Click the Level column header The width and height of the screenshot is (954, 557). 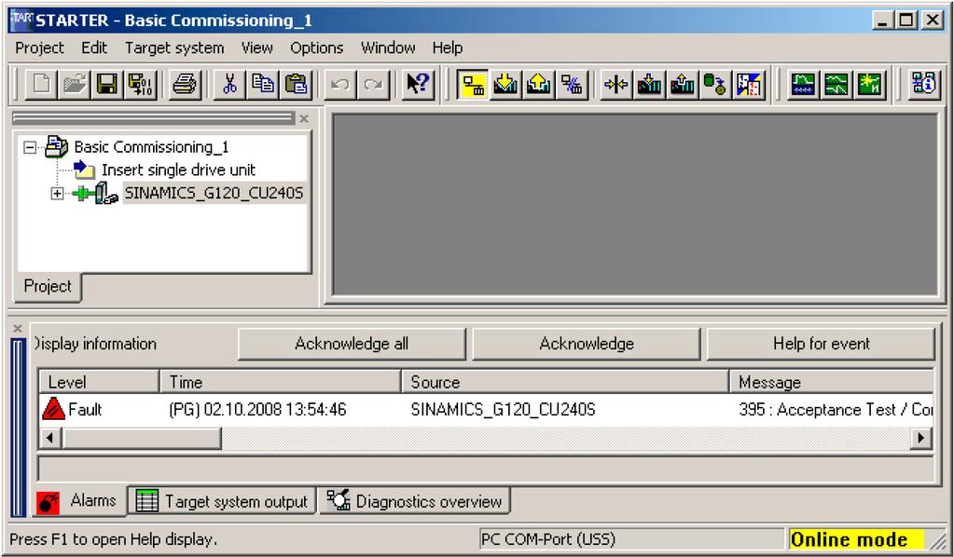[99, 382]
